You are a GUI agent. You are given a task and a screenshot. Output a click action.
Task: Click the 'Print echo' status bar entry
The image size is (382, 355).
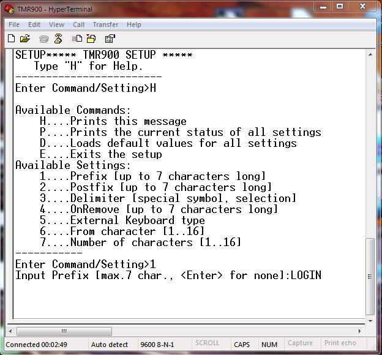(x=340, y=343)
